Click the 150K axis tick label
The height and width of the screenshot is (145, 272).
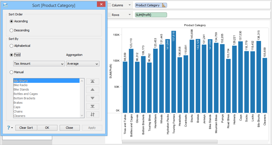(x=116, y=35)
